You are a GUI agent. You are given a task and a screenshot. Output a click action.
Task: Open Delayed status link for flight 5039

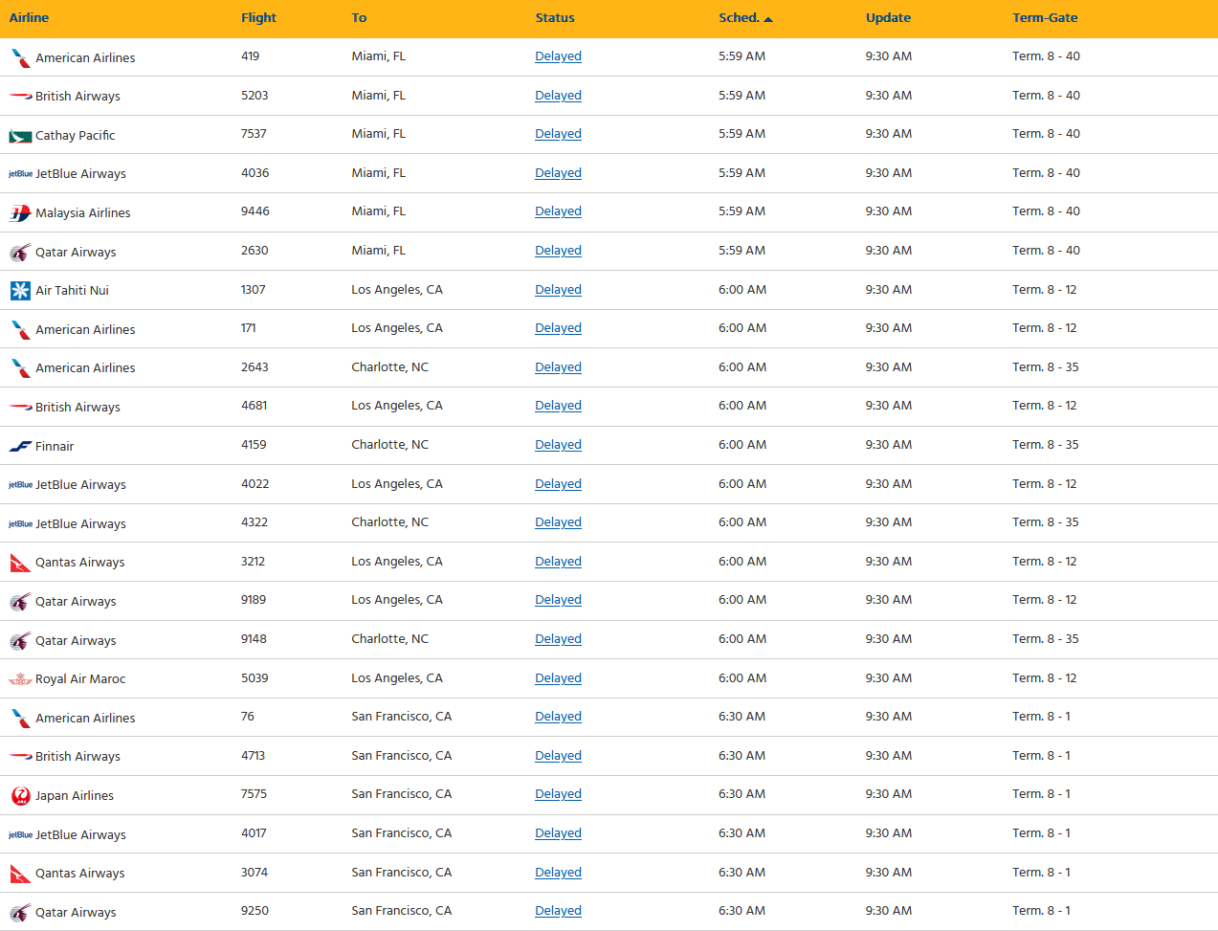558,678
